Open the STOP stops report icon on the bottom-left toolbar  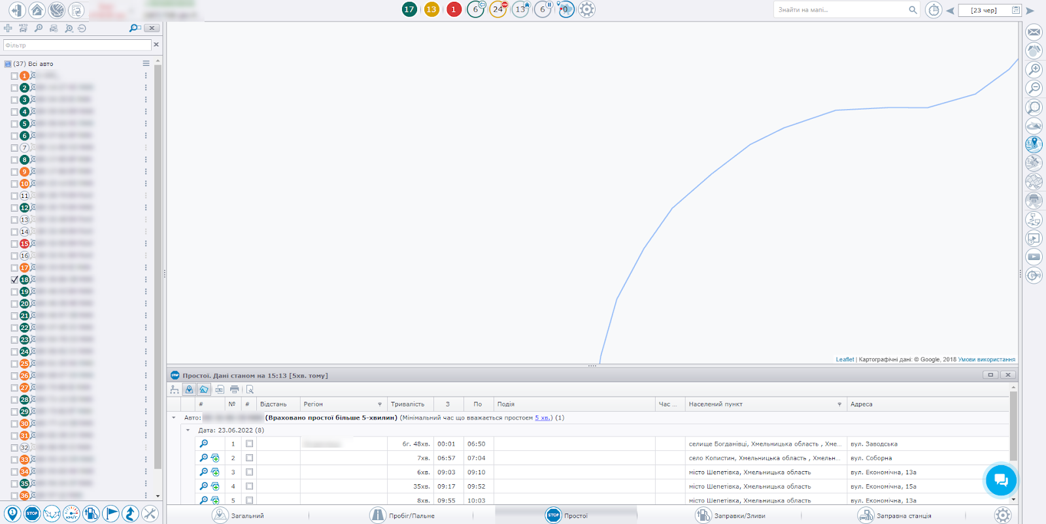32,514
